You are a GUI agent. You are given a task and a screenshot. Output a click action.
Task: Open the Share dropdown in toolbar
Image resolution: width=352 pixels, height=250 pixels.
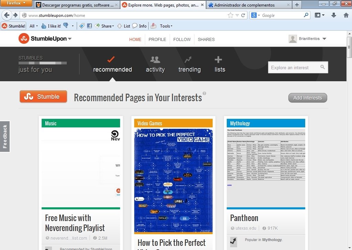[x=104, y=26]
